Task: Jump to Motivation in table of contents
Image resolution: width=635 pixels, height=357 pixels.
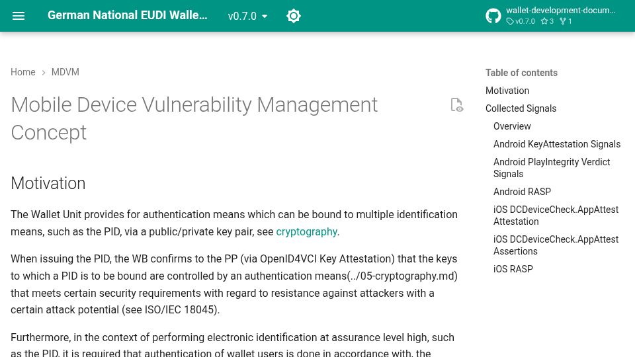Action: (507, 91)
